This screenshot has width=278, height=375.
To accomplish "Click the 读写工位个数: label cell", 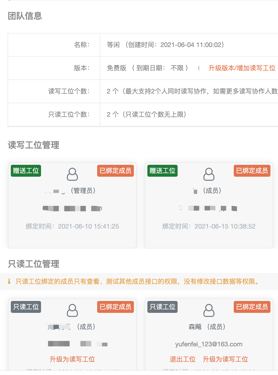I will pos(54,91).
